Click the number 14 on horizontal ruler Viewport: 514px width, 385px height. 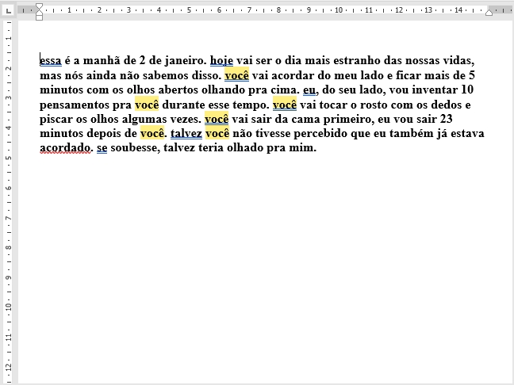(x=458, y=10)
